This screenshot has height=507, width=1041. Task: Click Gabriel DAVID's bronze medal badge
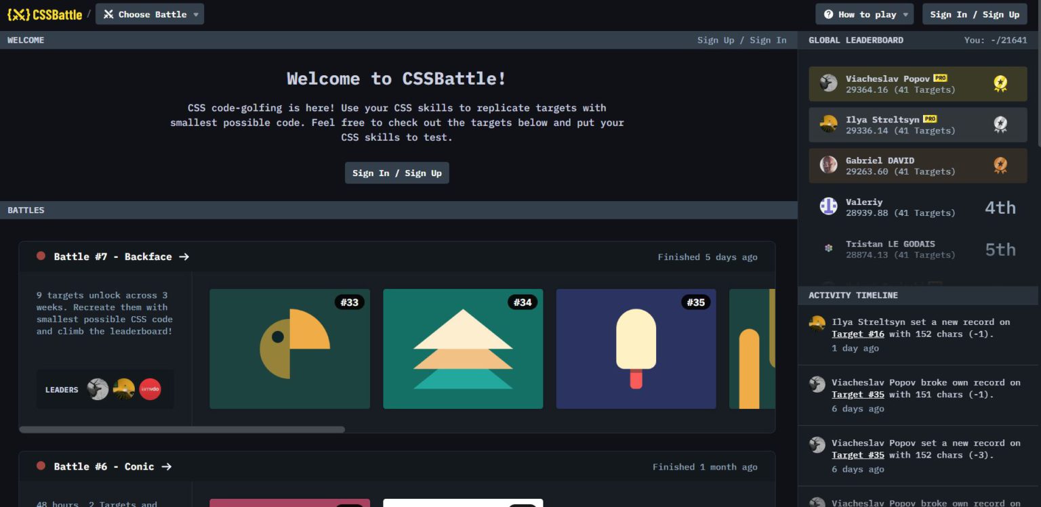click(x=1000, y=165)
